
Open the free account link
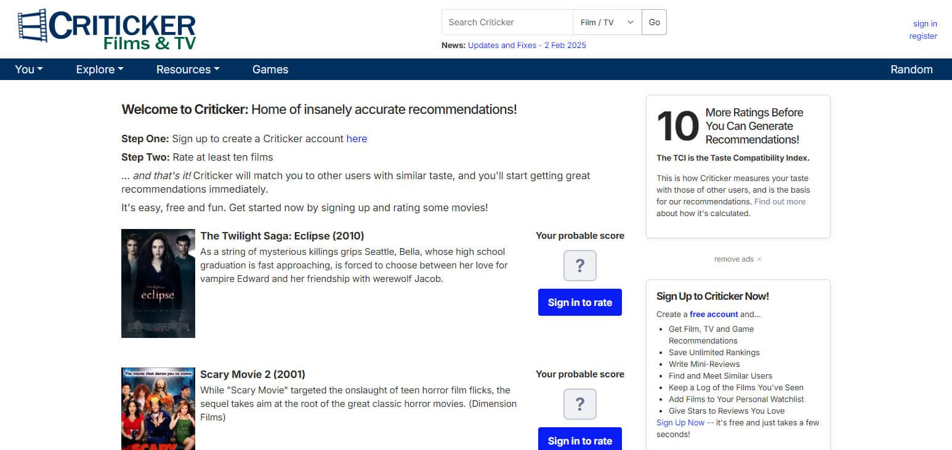[714, 314]
